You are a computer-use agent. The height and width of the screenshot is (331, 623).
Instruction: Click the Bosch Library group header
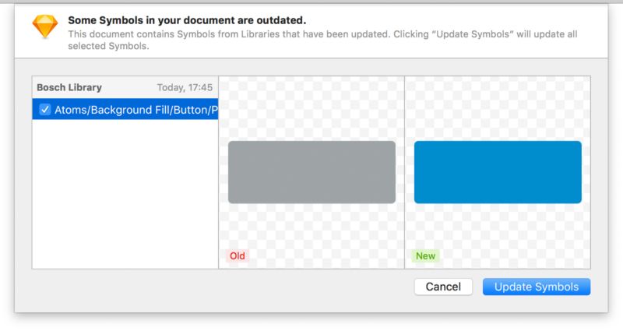[x=69, y=87]
